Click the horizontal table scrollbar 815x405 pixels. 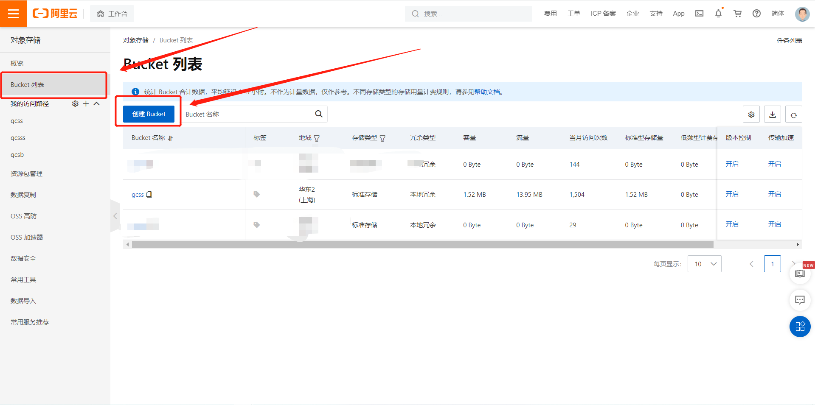[422, 244]
